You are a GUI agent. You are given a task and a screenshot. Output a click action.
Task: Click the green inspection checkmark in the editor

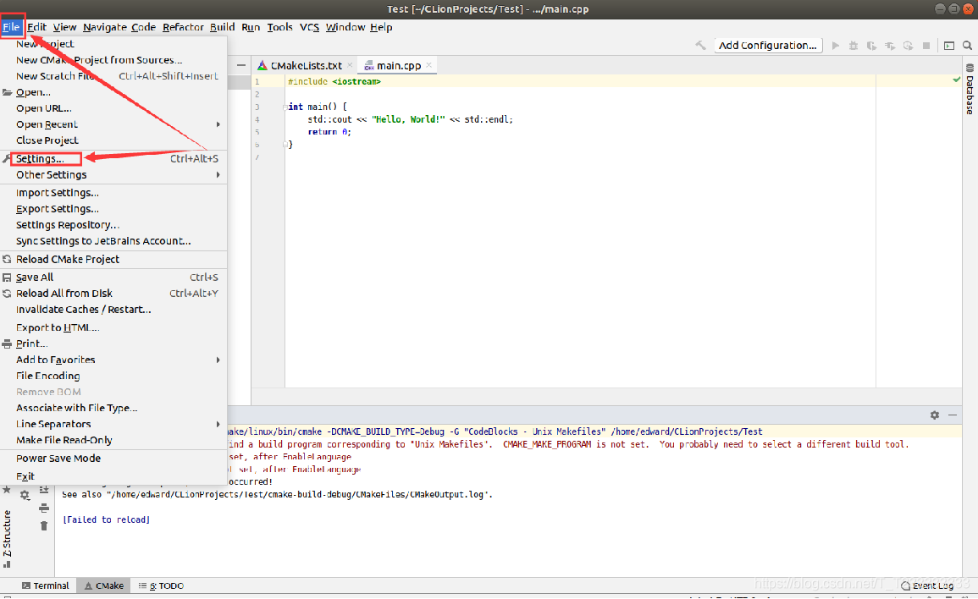(956, 80)
